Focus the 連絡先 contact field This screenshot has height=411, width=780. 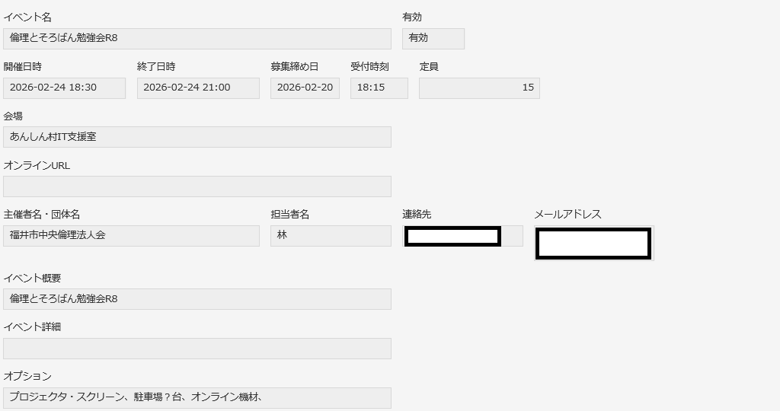462,236
